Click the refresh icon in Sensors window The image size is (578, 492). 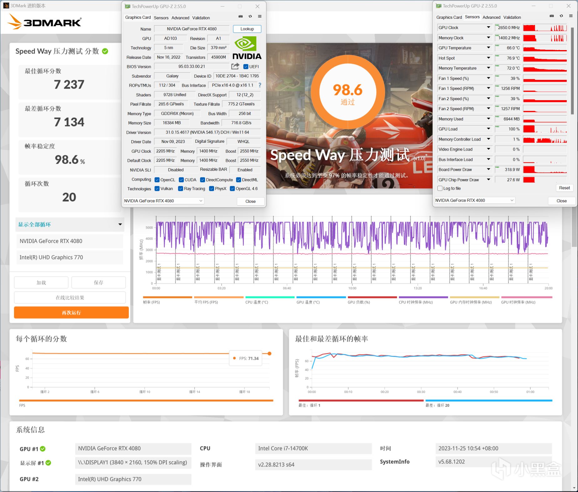(x=561, y=16)
